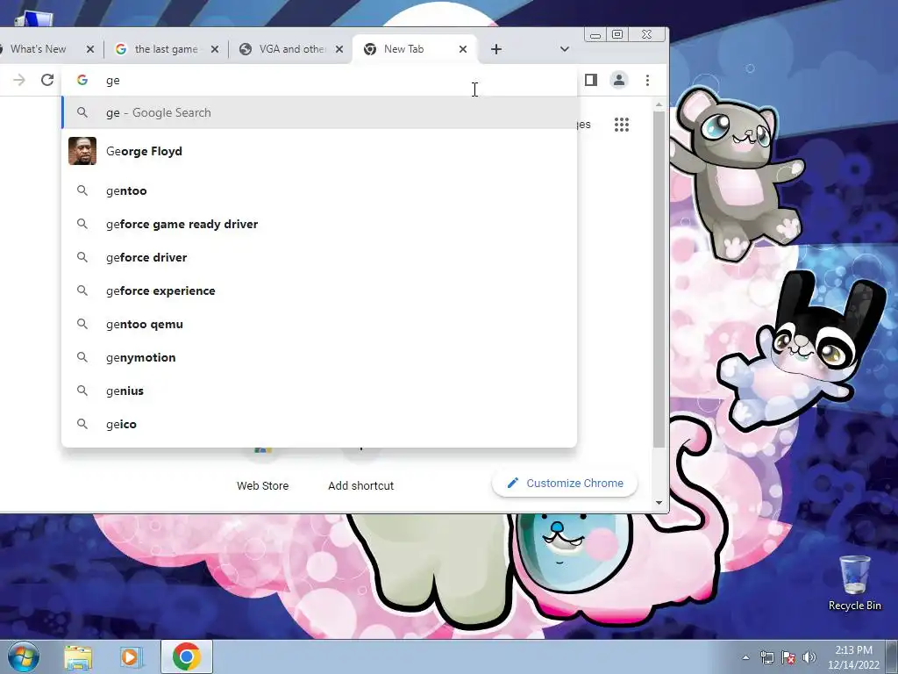Click the Chrome reload page icon
The height and width of the screenshot is (674, 898).
(x=47, y=80)
